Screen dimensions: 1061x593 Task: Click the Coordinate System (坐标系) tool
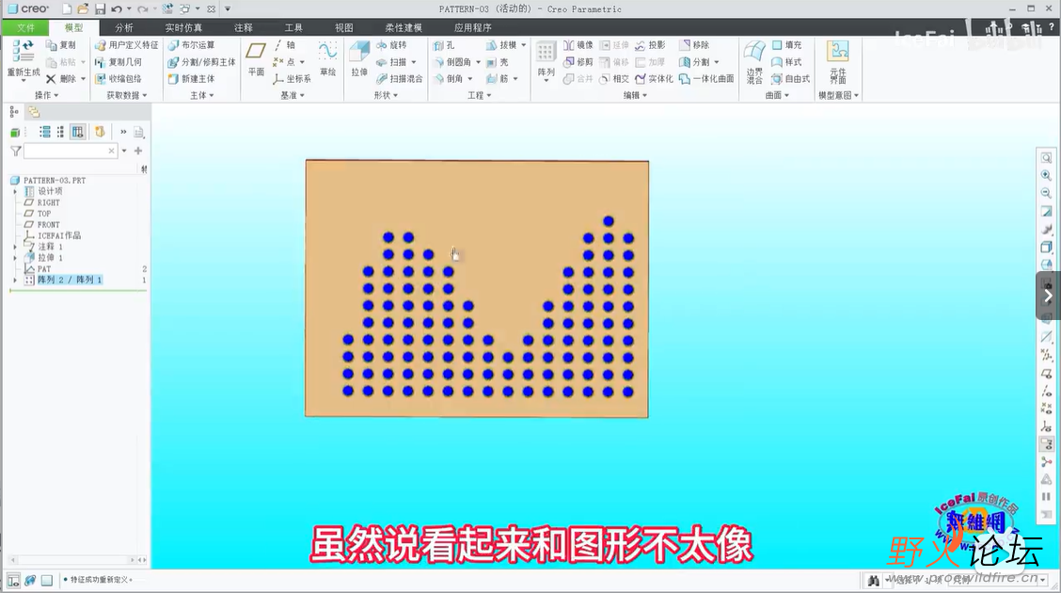[x=293, y=78]
